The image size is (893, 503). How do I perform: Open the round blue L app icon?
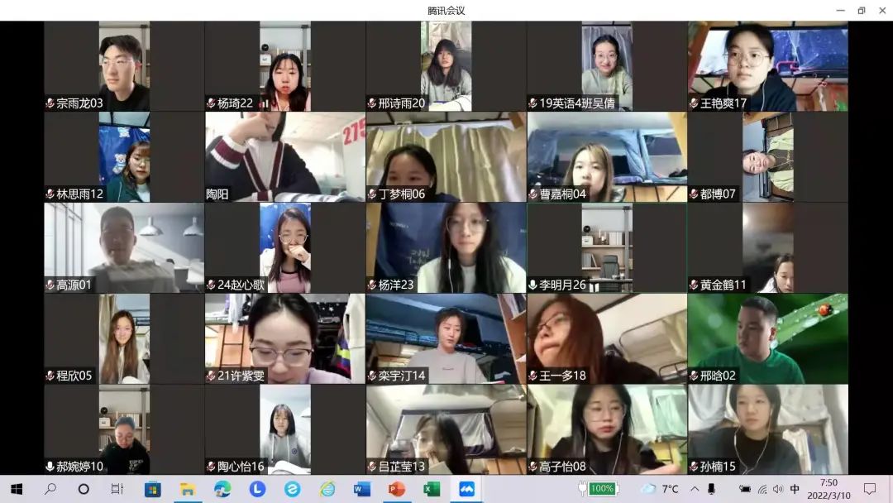tap(257, 489)
